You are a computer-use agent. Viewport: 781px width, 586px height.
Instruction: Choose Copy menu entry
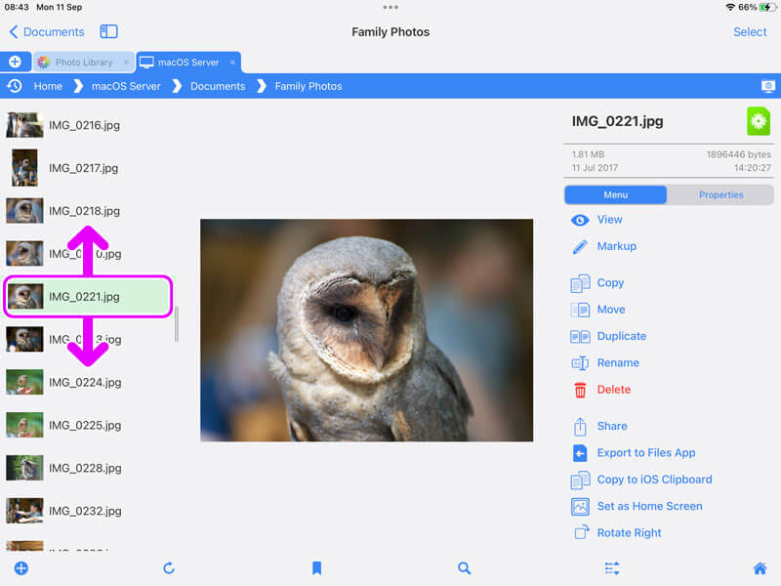610,282
